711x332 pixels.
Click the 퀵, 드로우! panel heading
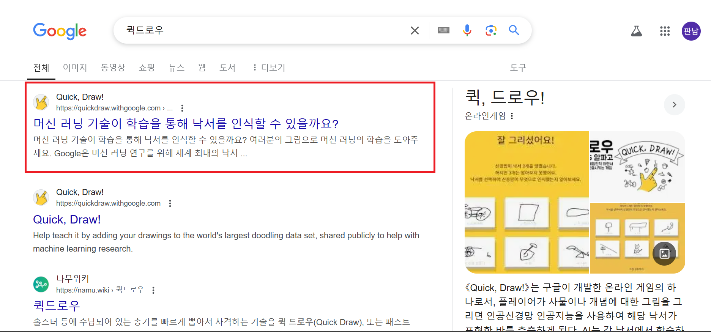tap(505, 98)
